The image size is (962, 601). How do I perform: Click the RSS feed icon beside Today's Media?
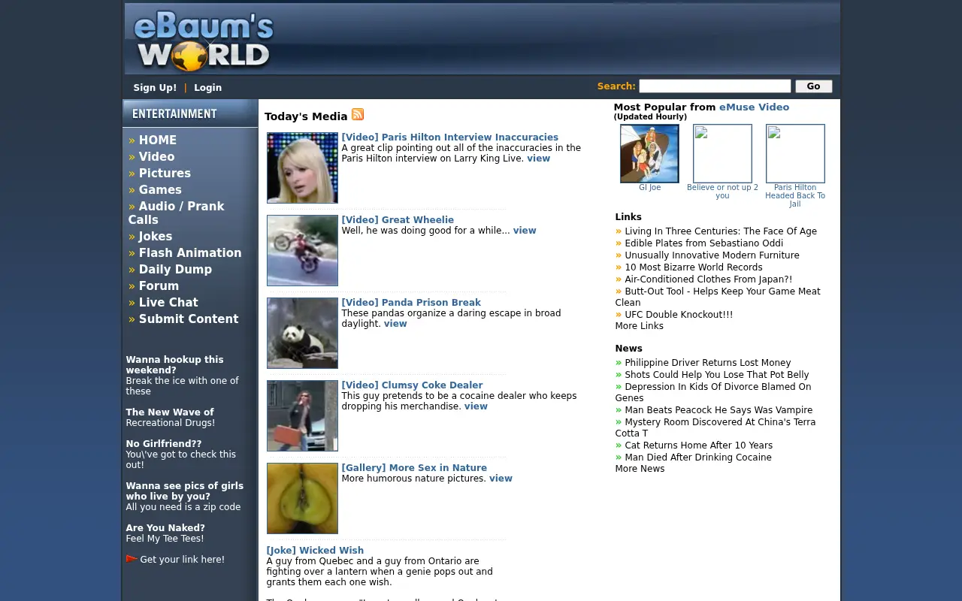[358, 114]
